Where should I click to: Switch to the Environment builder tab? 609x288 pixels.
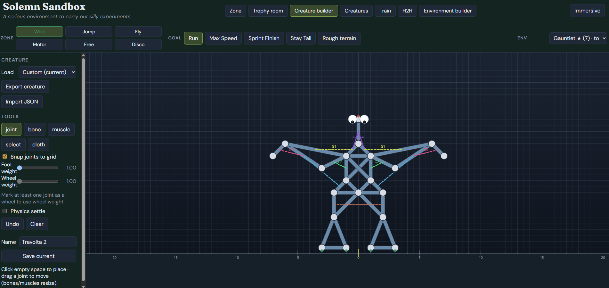coord(448,11)
